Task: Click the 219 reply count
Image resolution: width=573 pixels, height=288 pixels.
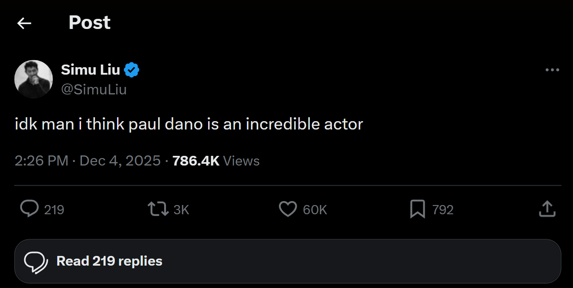Action: coord(54,210)
